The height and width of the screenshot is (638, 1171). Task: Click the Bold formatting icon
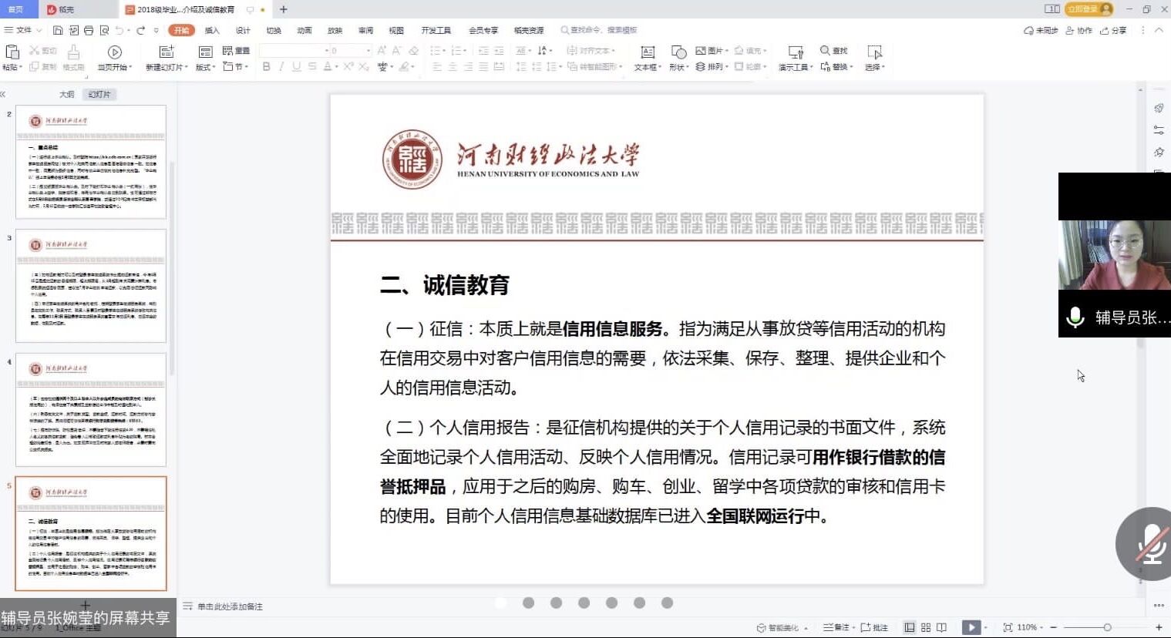(266, 67)
